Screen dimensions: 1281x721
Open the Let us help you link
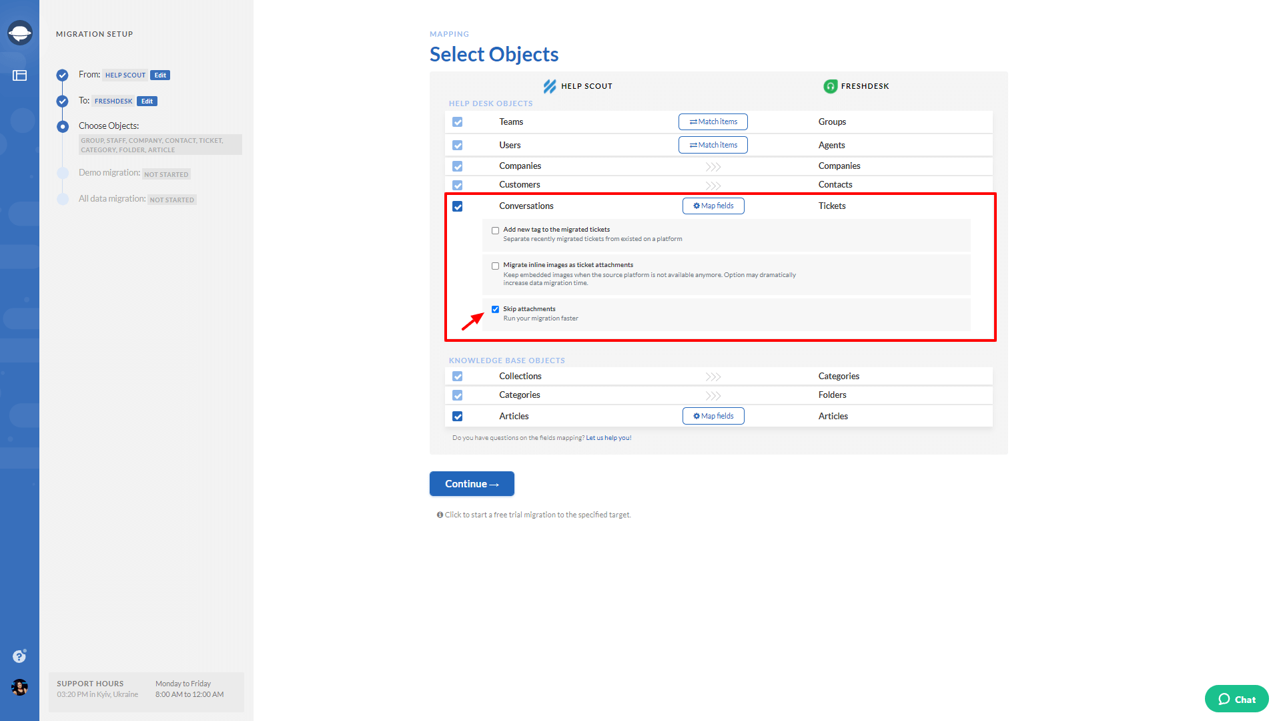coord(608,438)
